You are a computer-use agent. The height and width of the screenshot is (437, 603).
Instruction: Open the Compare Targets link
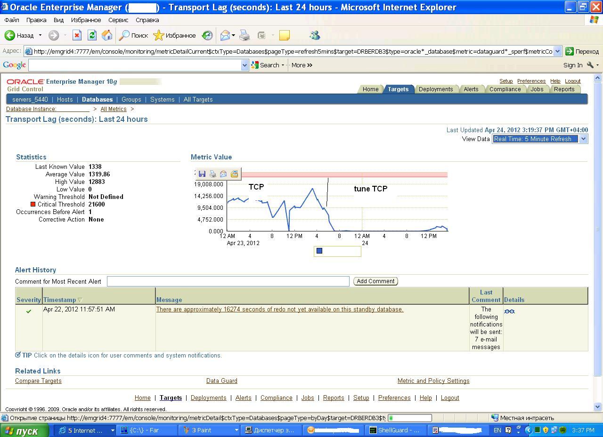38,381
